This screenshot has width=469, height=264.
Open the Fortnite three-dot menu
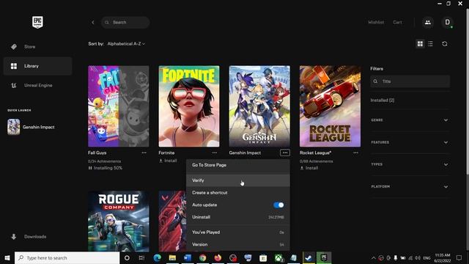[x=215, y=153]
